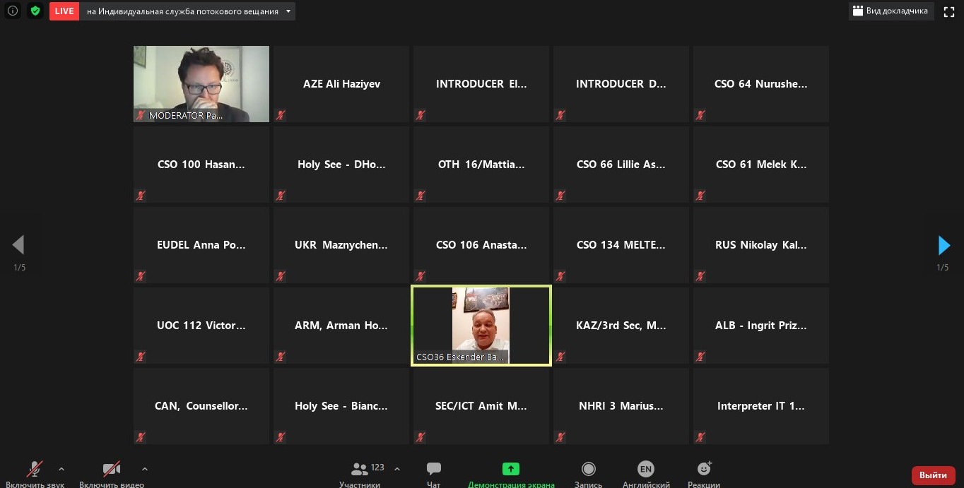Open the Chat panel

434,472
